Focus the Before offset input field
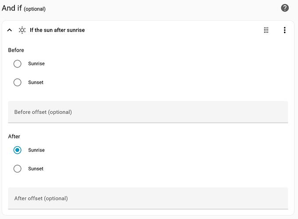Viewport: 298px width, 219px height. tap(148, 112)
